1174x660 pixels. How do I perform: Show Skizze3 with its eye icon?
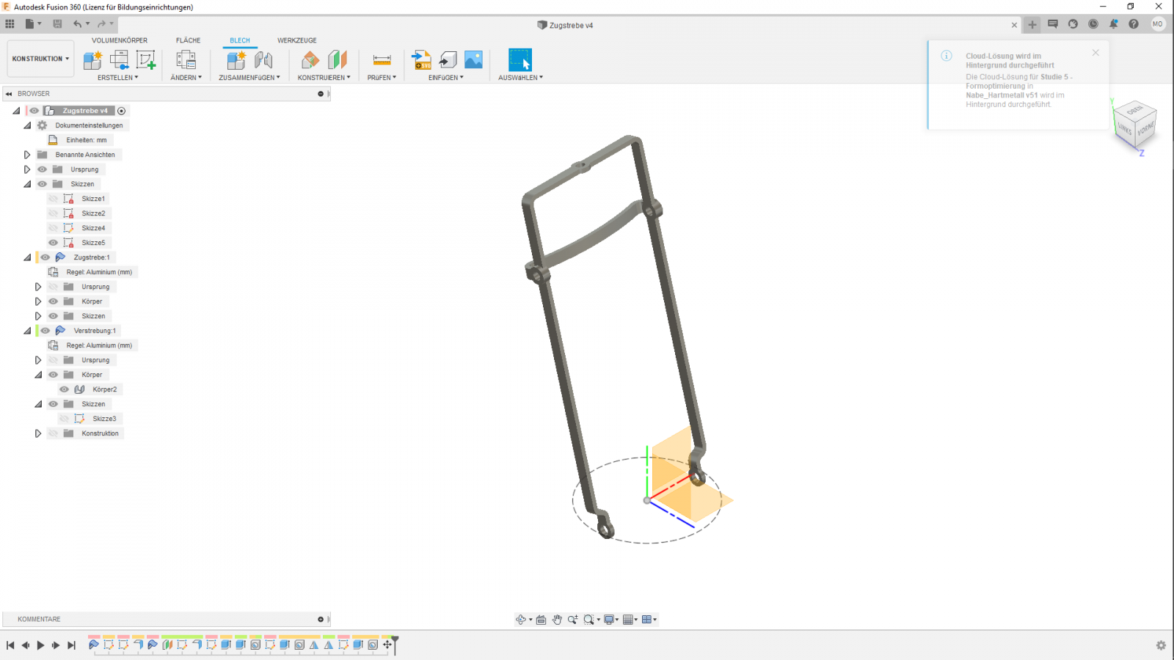pyautogui.click(x=65, y=419)
